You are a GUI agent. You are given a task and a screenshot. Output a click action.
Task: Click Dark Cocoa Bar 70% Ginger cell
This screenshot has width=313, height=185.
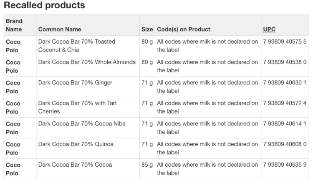click(75, 83)
